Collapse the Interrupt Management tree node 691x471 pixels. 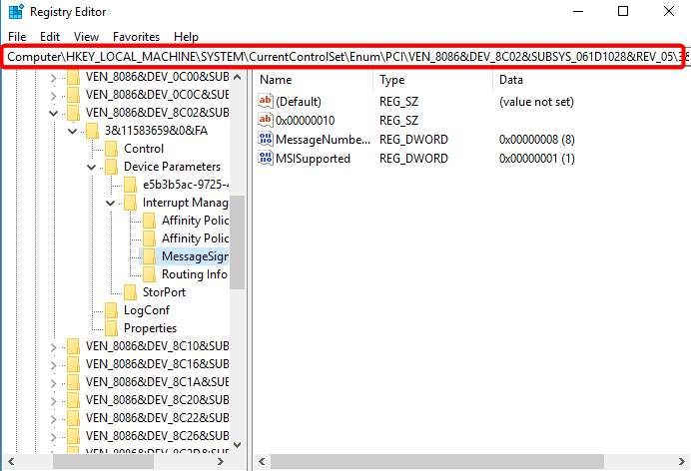[x=111, y=203]
